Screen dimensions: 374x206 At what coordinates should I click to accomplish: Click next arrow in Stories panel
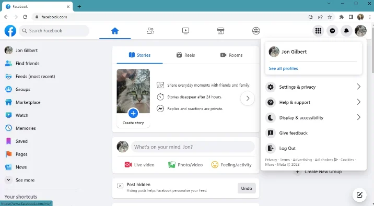point(248,98)
